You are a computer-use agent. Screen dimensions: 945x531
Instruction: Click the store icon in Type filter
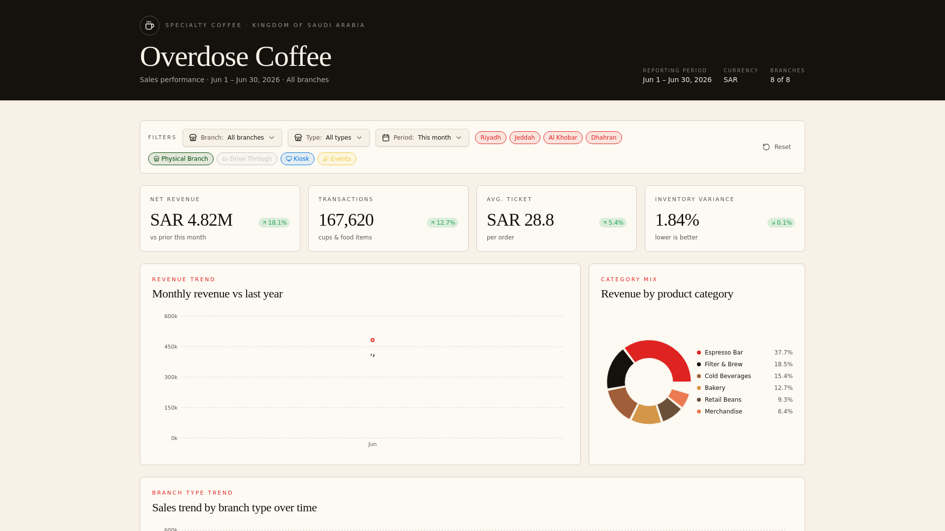[298, 138]
